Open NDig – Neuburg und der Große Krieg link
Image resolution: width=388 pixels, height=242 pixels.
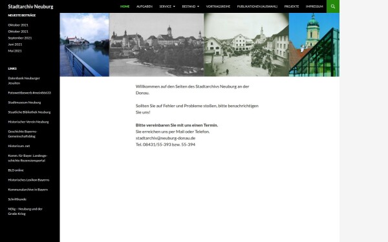(x=25, y=212)
